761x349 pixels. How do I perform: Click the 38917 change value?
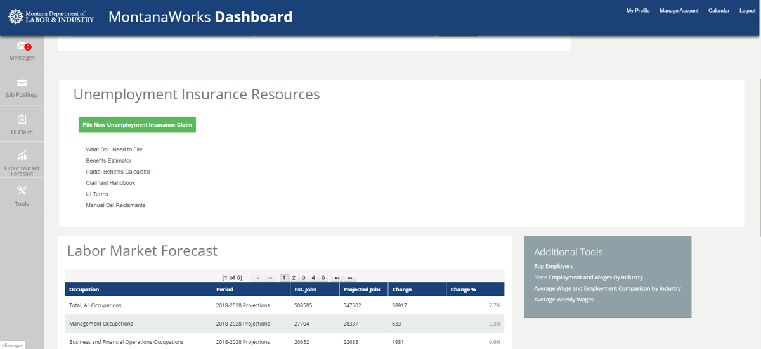[x=400, y=305]
